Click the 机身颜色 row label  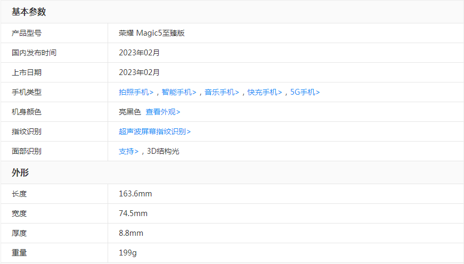click(27, 112)
